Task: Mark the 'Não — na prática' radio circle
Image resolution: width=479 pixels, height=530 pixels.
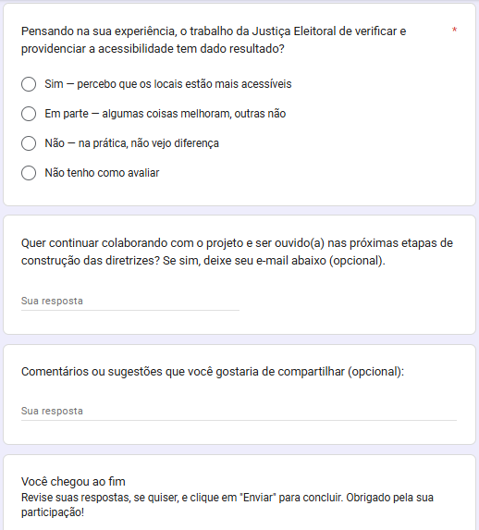Action: point(29,143)
